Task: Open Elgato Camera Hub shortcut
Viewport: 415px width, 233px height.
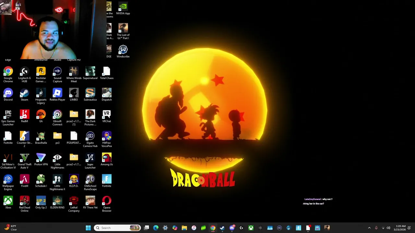Action: click(x=90, y=139)
